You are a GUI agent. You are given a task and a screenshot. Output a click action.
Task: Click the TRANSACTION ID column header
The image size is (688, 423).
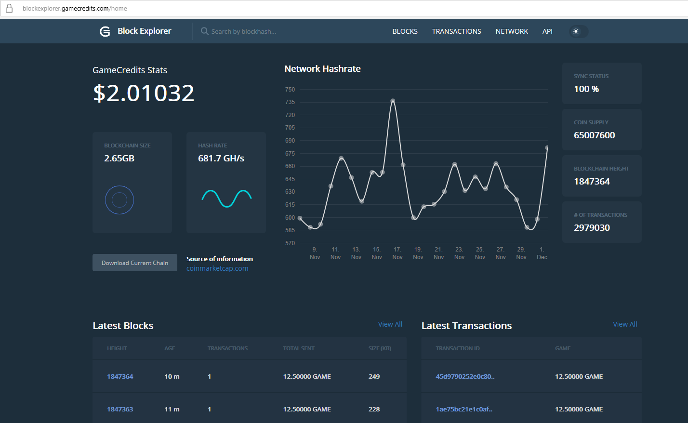point(458,348)
